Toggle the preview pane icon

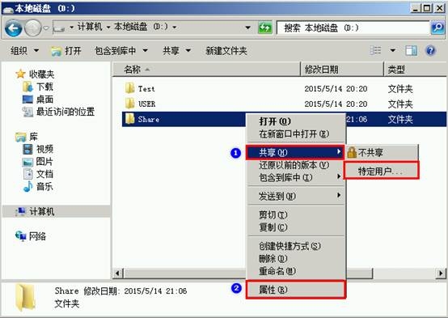pyautogui.click(x=411, y=51)
